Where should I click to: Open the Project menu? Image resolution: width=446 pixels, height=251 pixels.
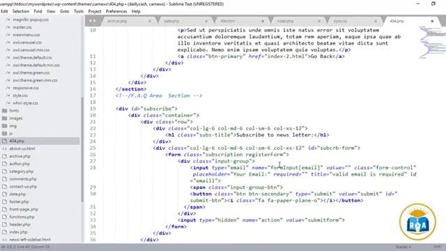[95, 11]
